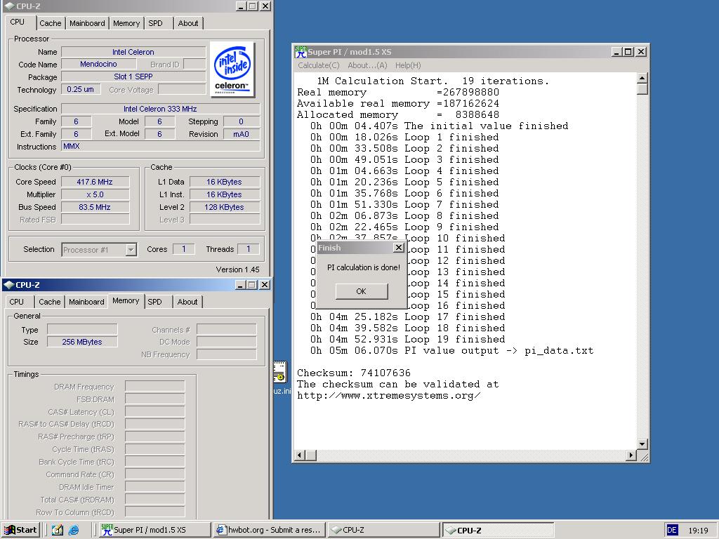719x539 pixels.
Task: Select the About tab in upper CPU-Z window
Action: pyautogui.click(x=188, y=23)
